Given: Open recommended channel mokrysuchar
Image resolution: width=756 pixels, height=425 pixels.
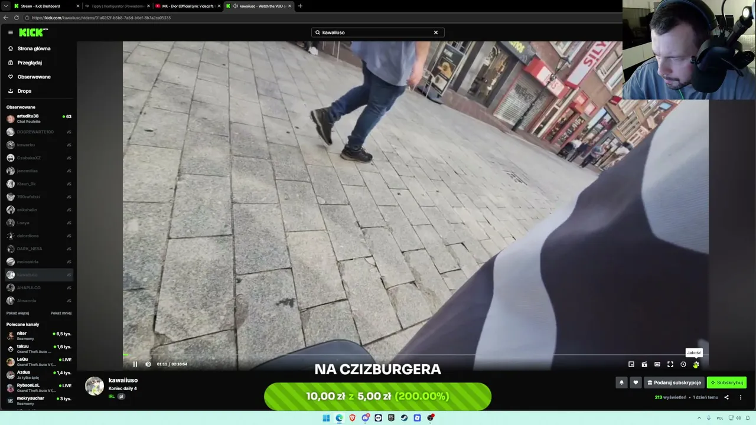Looking at the screenshot, I should (x=38, y=401).
